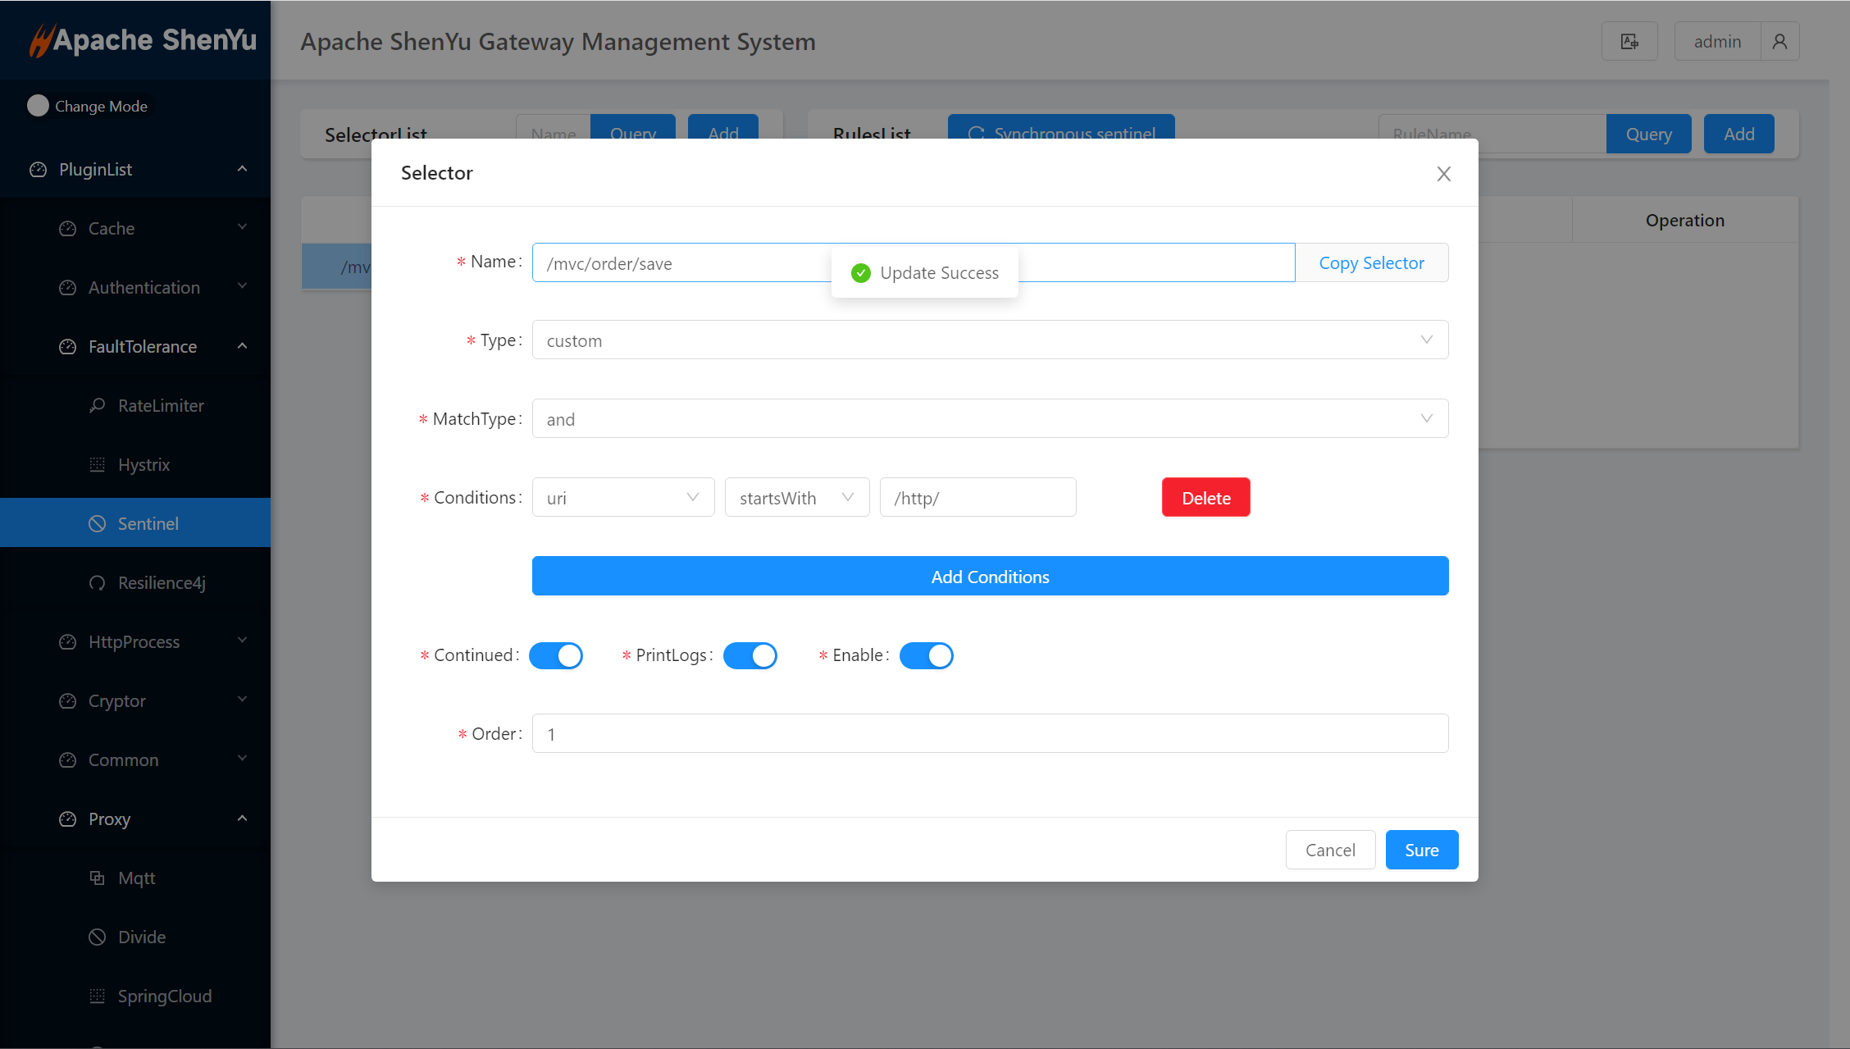
Task: Click the Sentinel prohibition icon in sidebar
Action: point(98,523)
